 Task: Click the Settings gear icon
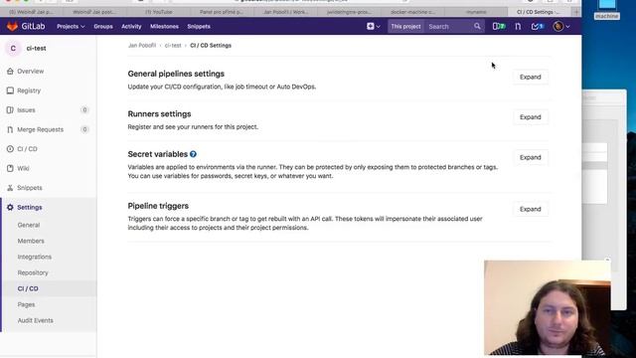coord(10,208)
